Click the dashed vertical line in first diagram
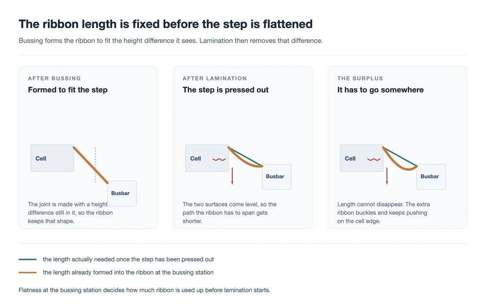This screenshot has width=486, height=308. pos(95,165)
